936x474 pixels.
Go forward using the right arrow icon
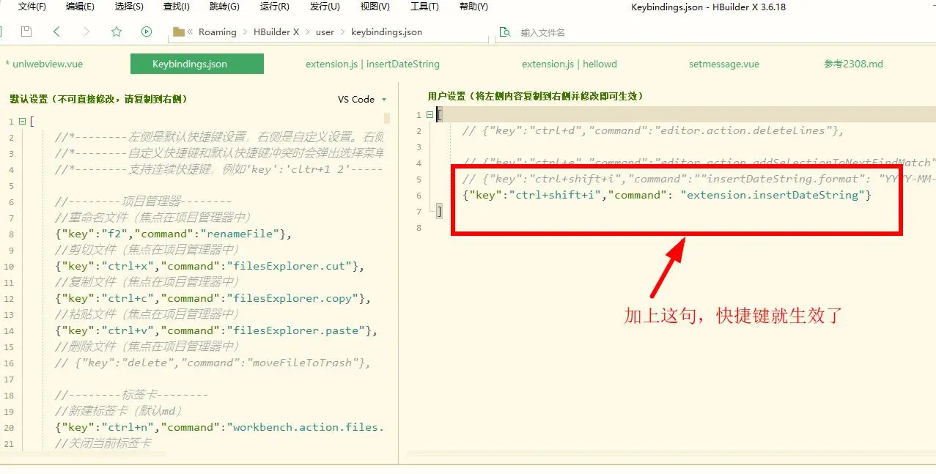[x=86, y=32]
